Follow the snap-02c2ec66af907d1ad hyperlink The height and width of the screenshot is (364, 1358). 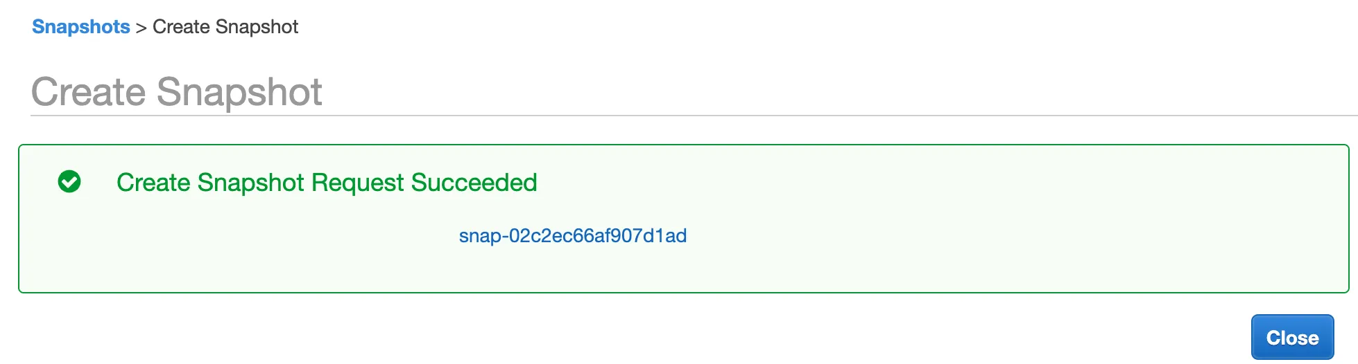(572, 236)
